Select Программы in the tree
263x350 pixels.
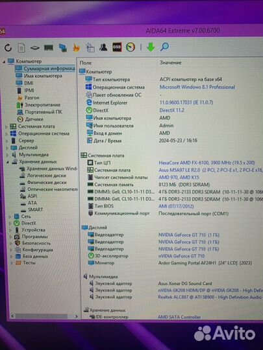[34, 237]
